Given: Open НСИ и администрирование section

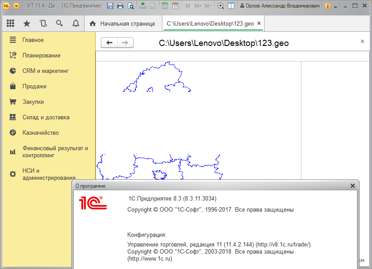Looking at the screenshot, I should click(49, 174).
